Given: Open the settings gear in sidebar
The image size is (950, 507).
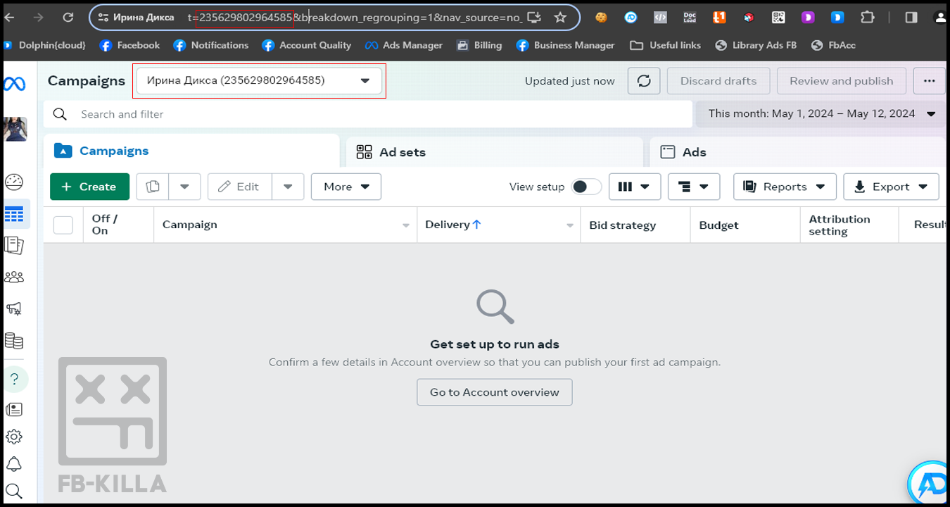Looking at the screenshot, I should point(14,437).
